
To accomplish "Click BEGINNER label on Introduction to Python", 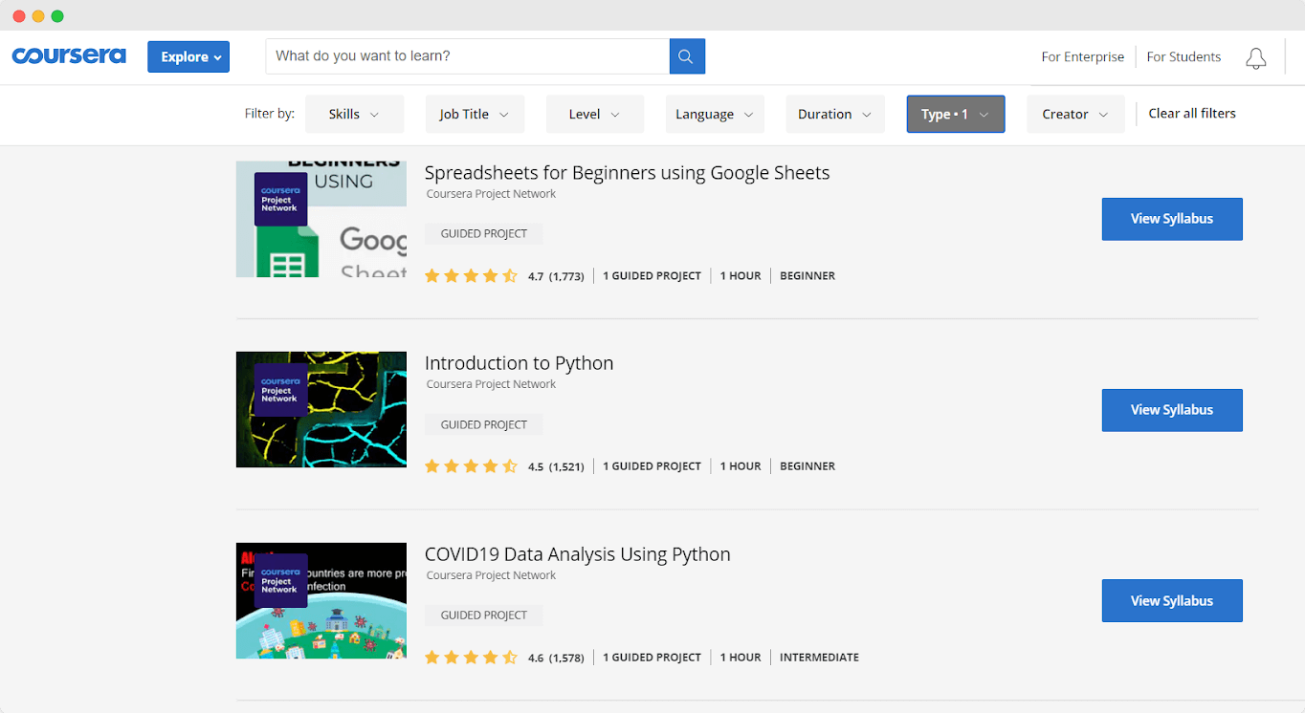I will click(x=807, y=466).
